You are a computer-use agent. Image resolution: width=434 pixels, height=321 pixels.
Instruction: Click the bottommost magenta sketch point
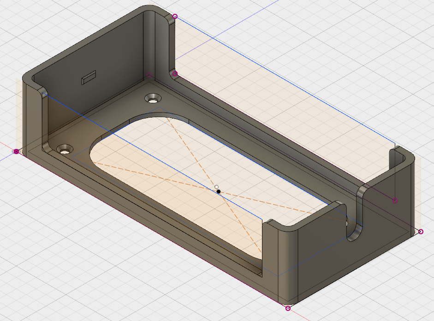pyautogui.click(x=288, y=308)
